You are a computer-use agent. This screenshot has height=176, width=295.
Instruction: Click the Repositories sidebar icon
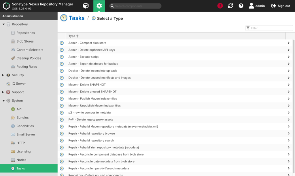[x=13, y=33]
